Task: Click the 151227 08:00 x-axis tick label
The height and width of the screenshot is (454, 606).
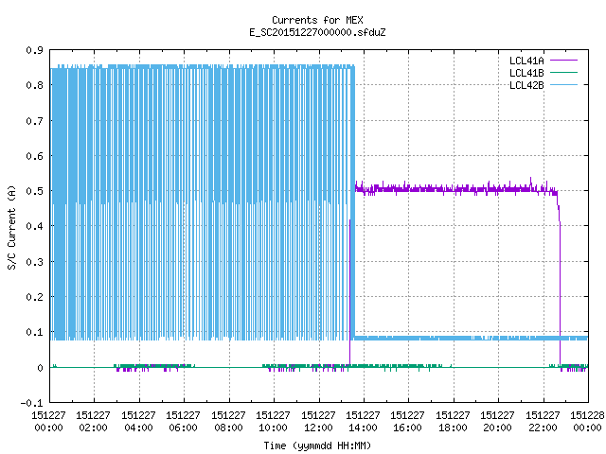Action: click(x=228, y=422)
